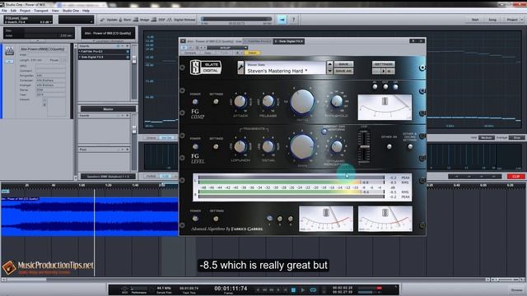This screenshot has width=527, height=296.
Task: Open the plugin preset dropdown 'default'
Action: click(227, 48)
